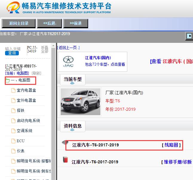This screenshot has width=193, height=180.
Task: Click the red book icon beside 维修手册 row
Action: (65, 159)
